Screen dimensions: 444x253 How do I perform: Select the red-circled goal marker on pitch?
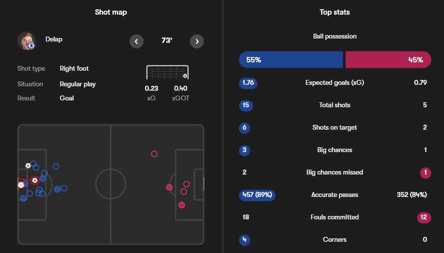[35, 180]
